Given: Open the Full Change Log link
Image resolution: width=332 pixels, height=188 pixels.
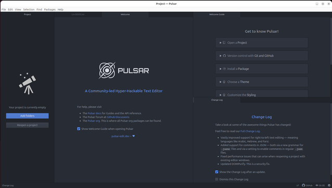Looking at the screenshot, I should [250, 131].
